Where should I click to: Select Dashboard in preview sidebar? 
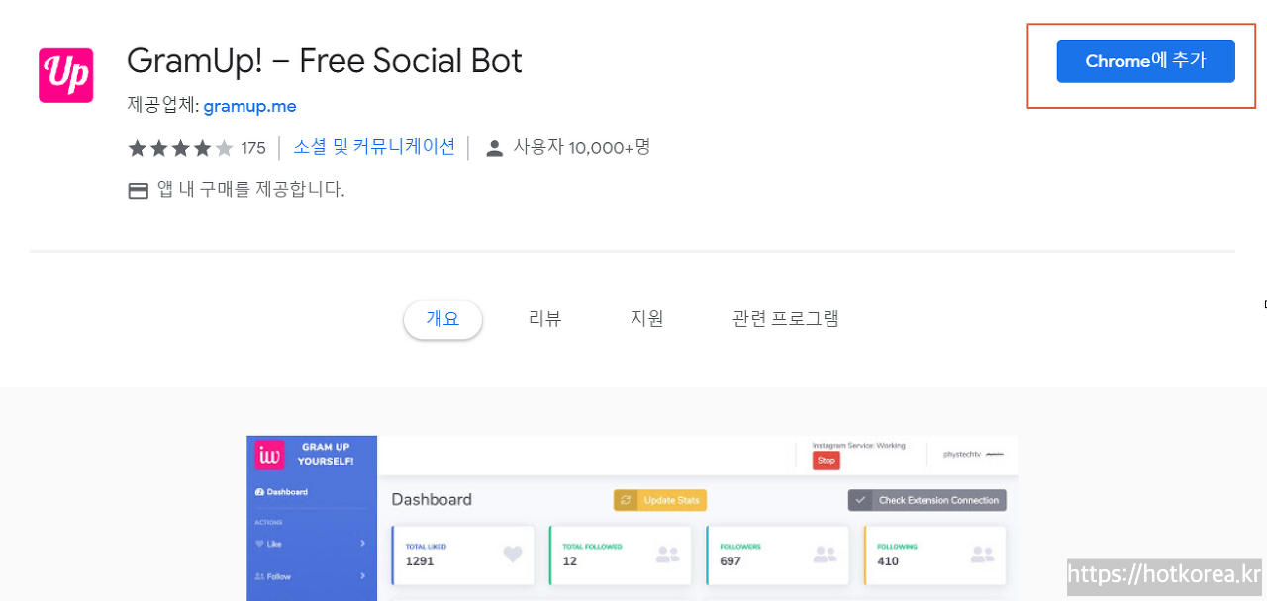281,492
